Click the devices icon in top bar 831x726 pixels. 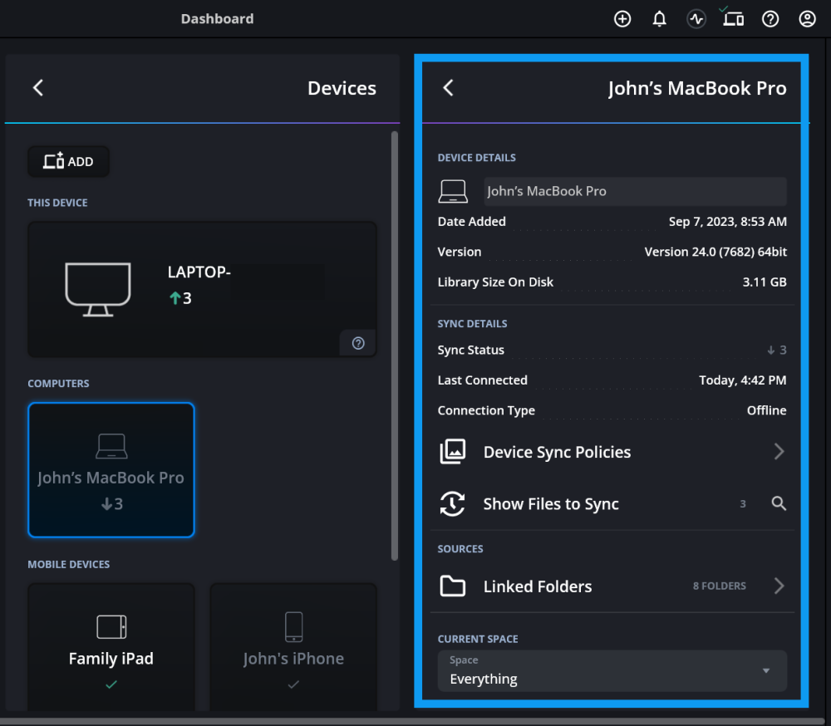[x=733, y=18]
